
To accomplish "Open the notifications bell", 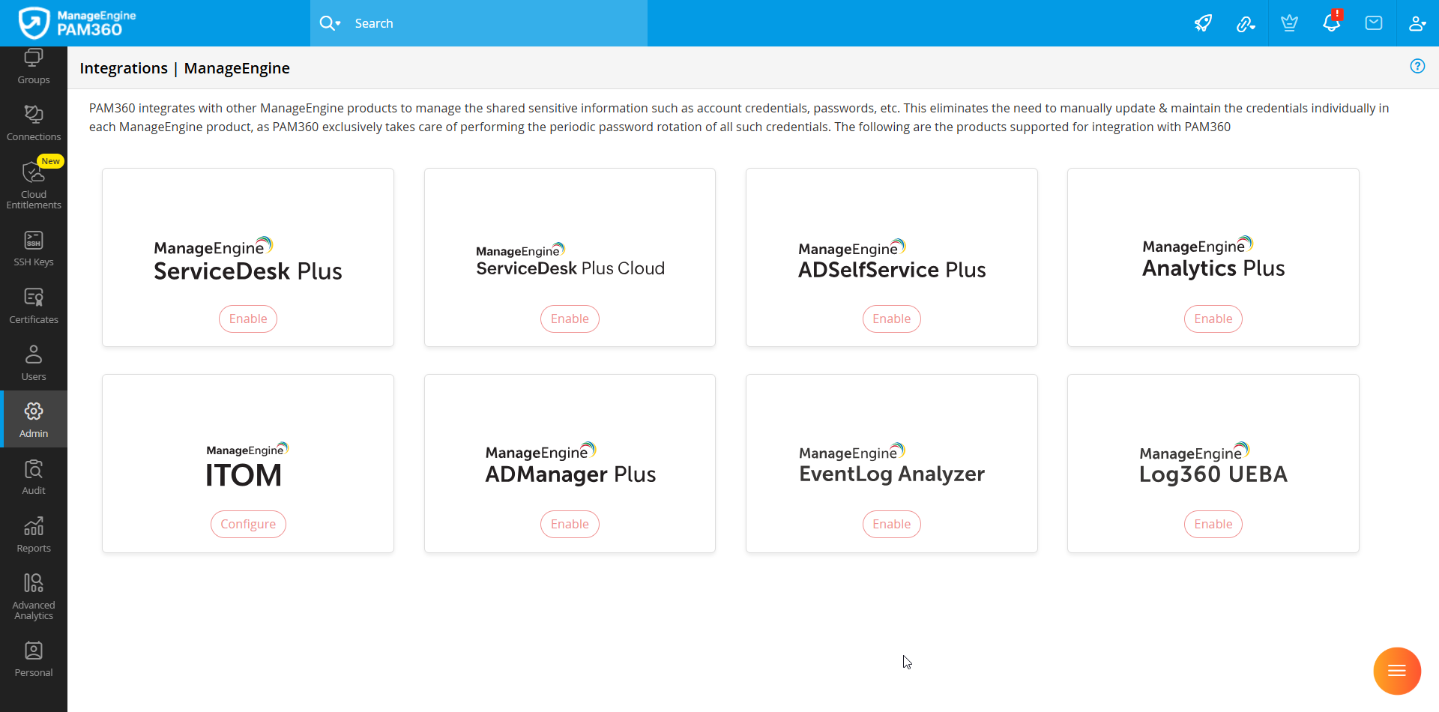I will click(x=1332, y=22).
